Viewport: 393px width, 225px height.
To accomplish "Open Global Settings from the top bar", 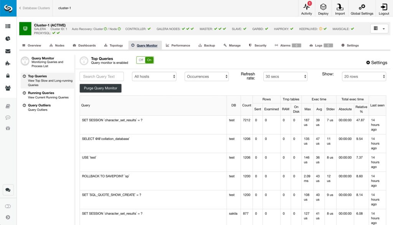I will tap(362, 8).
